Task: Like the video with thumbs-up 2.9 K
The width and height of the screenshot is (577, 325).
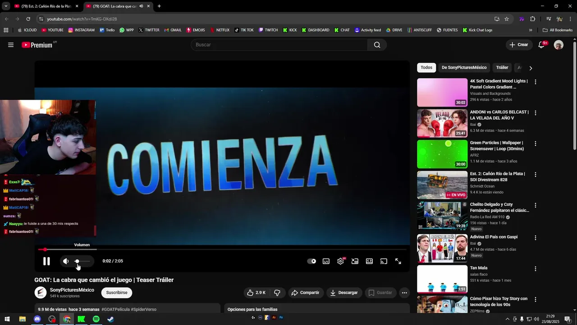Action: 256,292
